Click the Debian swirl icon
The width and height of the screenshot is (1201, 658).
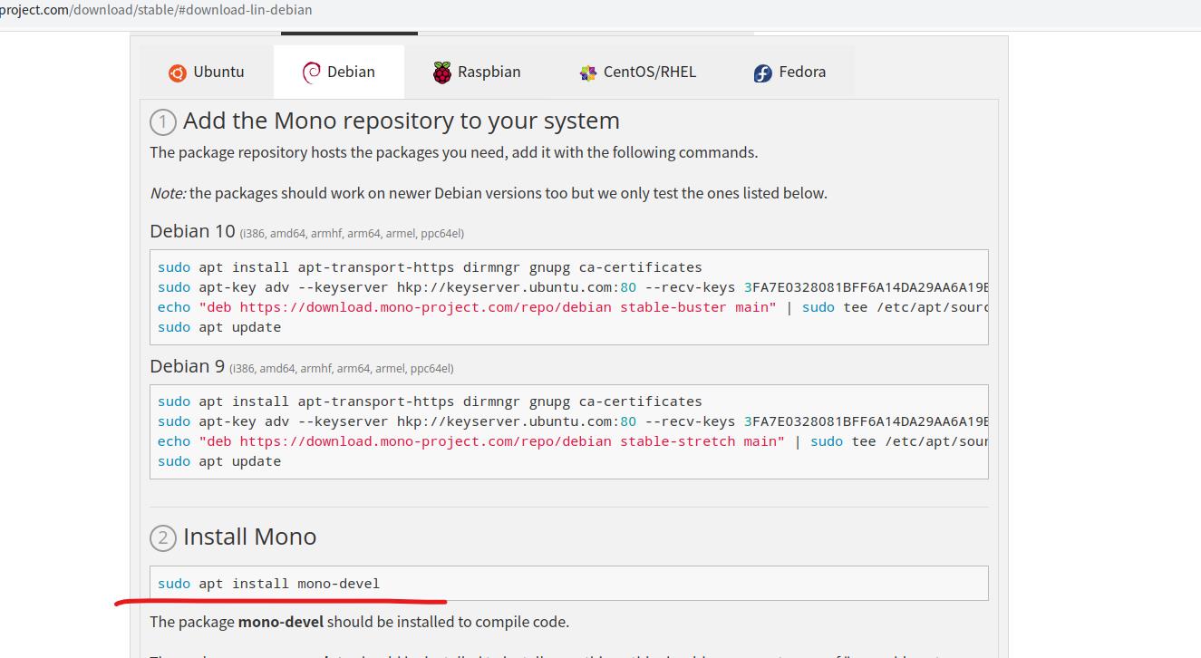click(x=311, y=73)
